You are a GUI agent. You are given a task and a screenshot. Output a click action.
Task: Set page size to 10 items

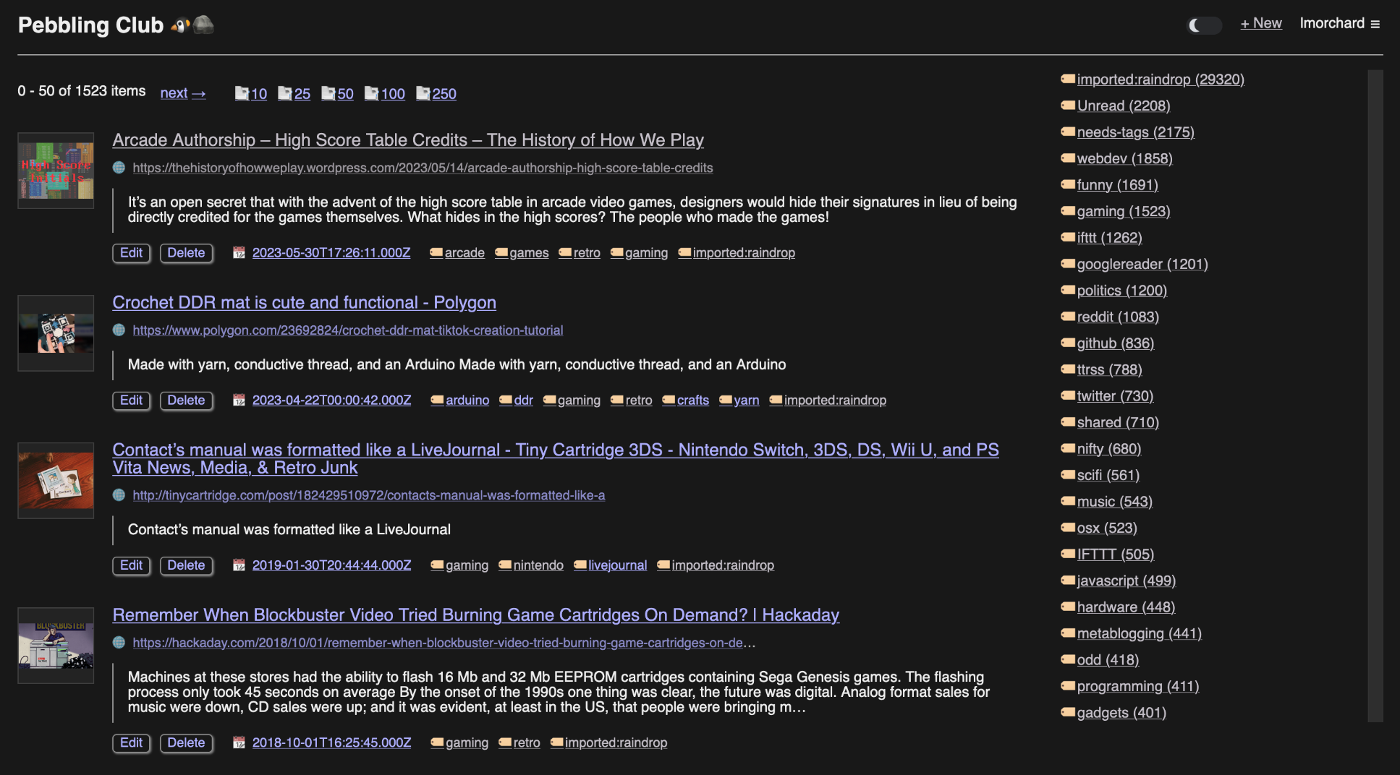coord(251,93)
